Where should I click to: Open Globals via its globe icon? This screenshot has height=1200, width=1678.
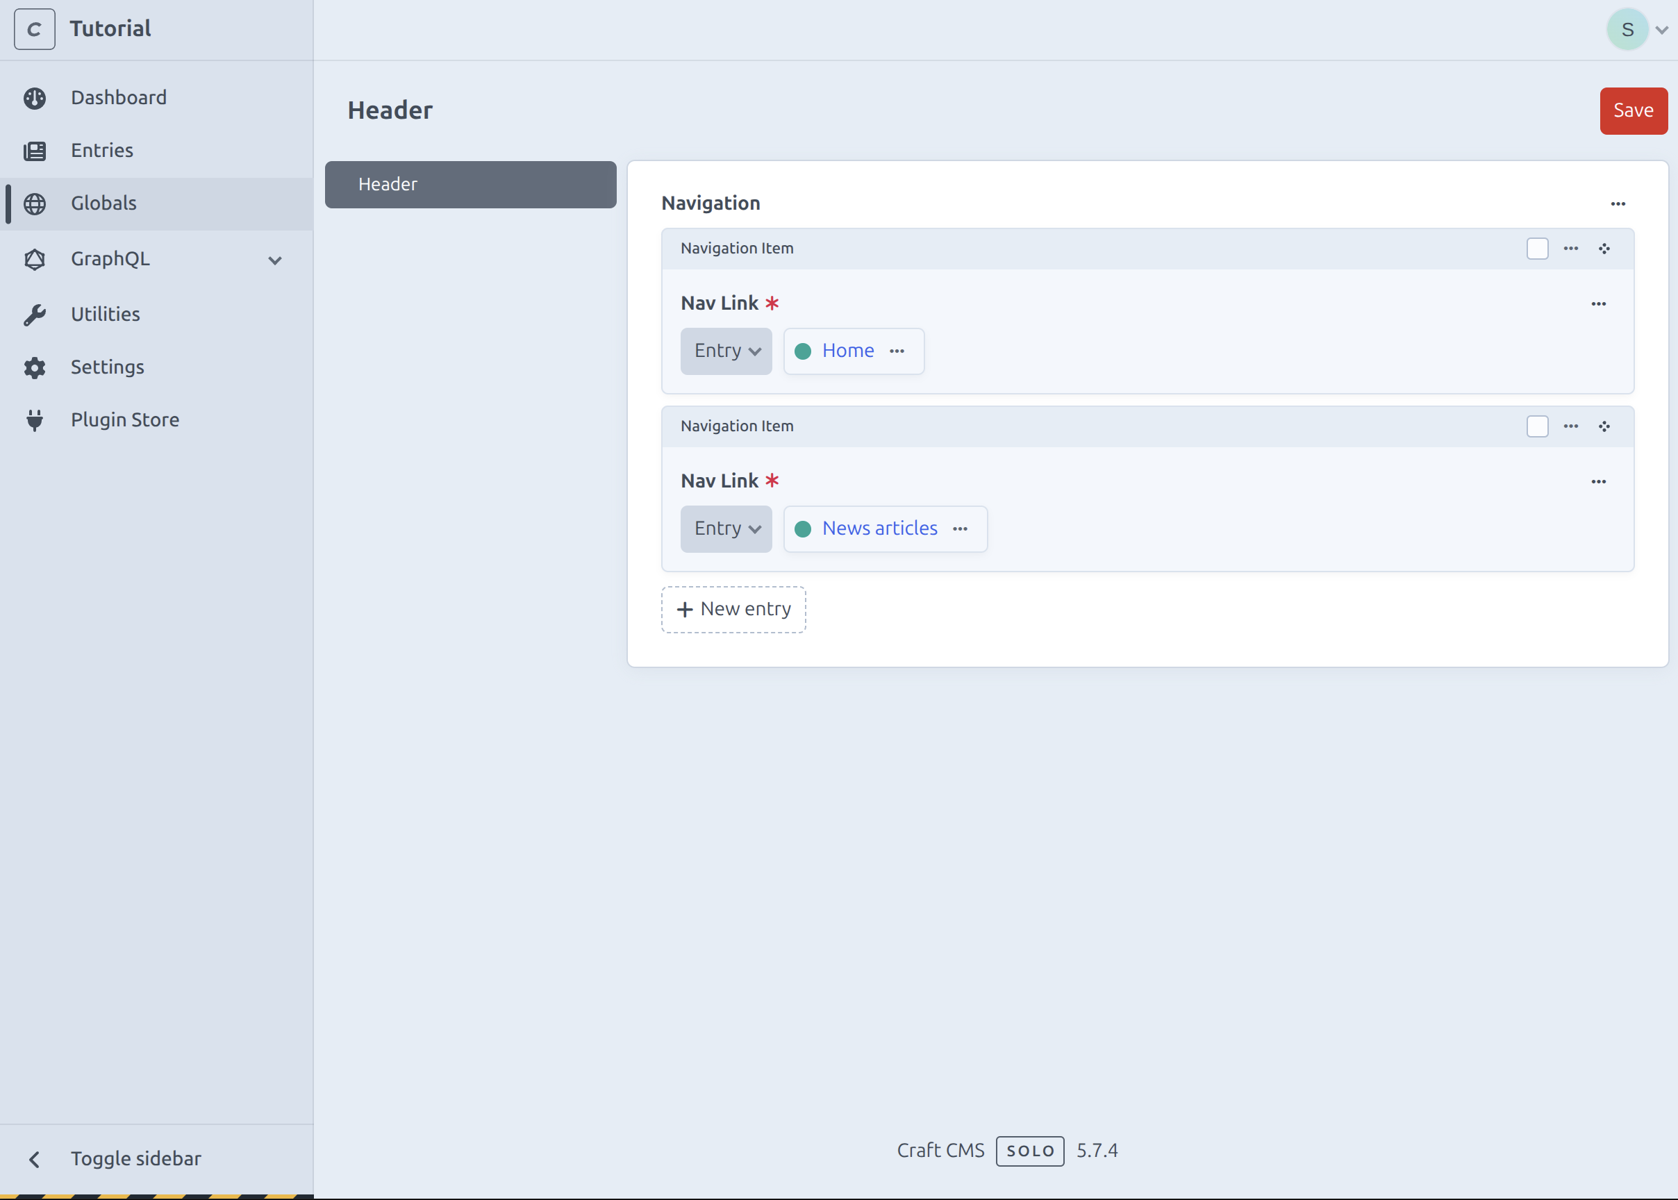tap(35, 203)
